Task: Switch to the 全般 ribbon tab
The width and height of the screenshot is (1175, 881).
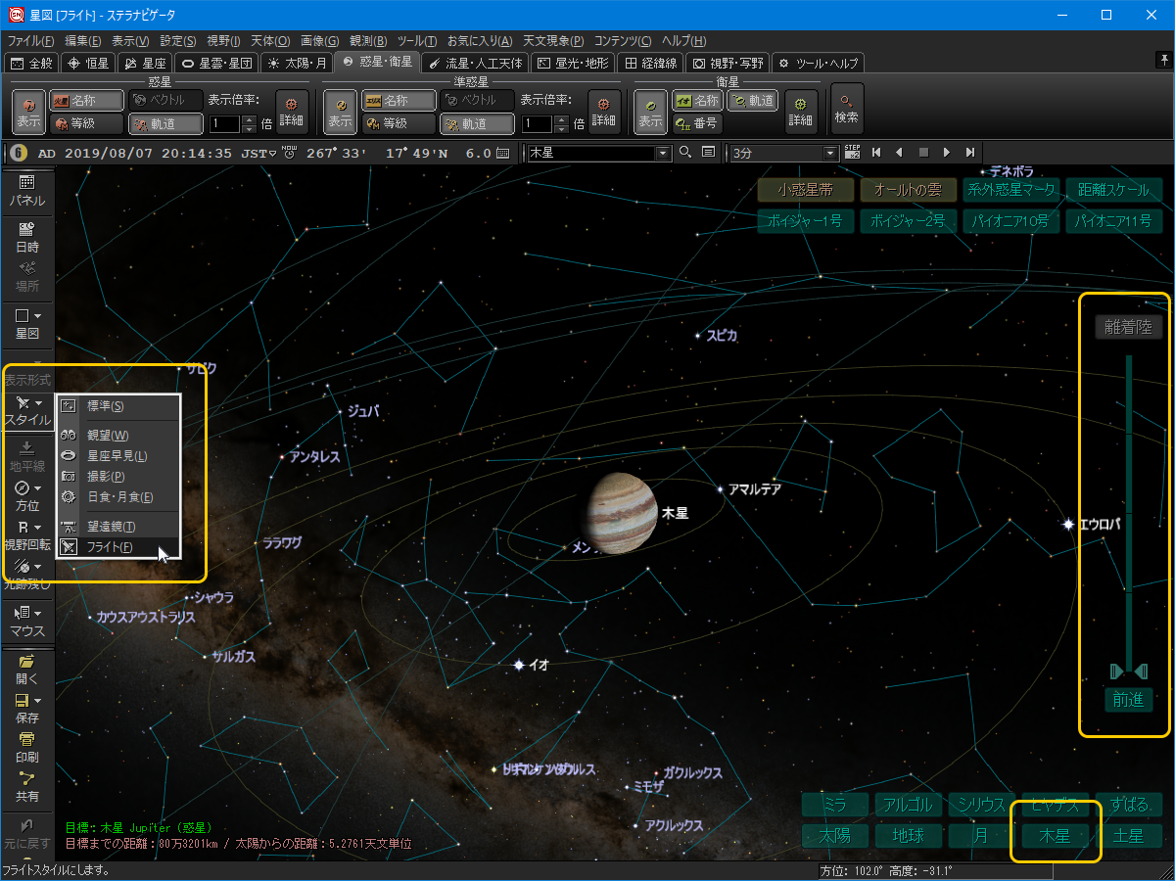Action: pos(31,63)
